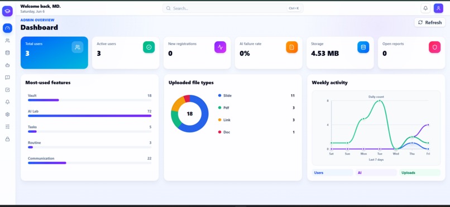The image size is (450, 207).
Task: Click the Saturday, Jun 6 date text
Action: point(32,12)
